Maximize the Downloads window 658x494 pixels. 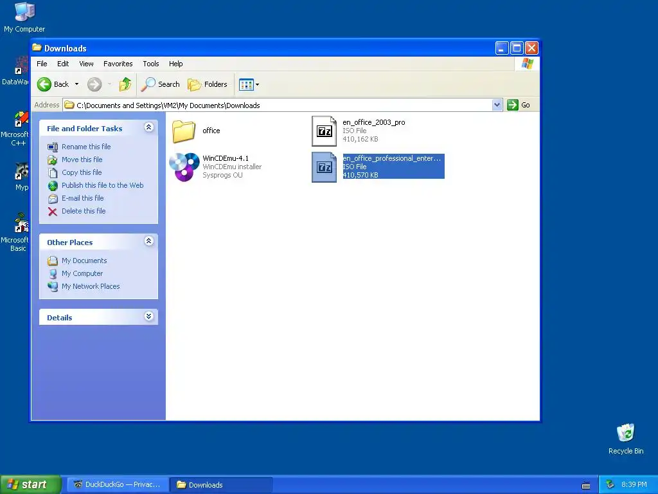click(x=517, y=48)
